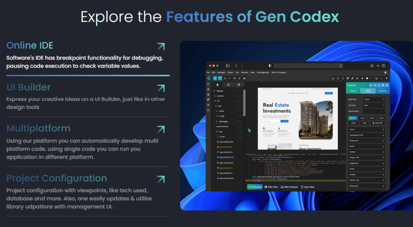Go back using browser back arrow
The height and width of the screenshot is (227, 413).
click(236, 66)
